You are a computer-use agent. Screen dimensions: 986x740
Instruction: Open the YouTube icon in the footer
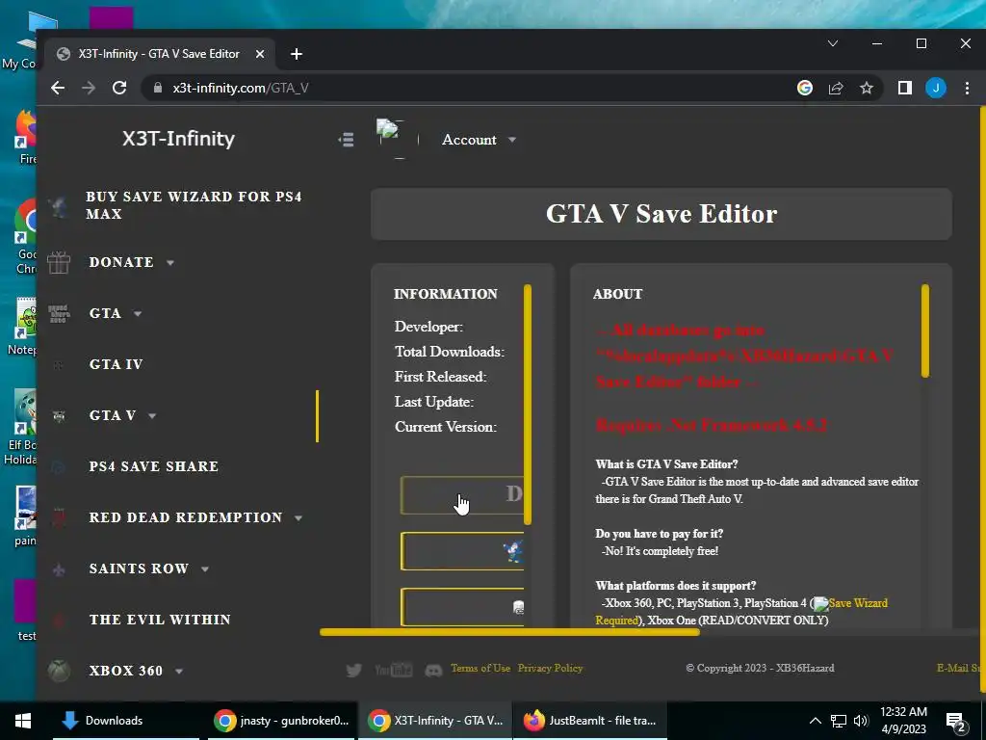pyautogui.click(x=394, y=670)
